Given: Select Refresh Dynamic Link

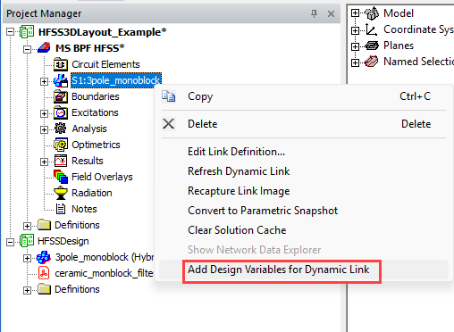Looking at the screenshot, I should coord(303,171).
